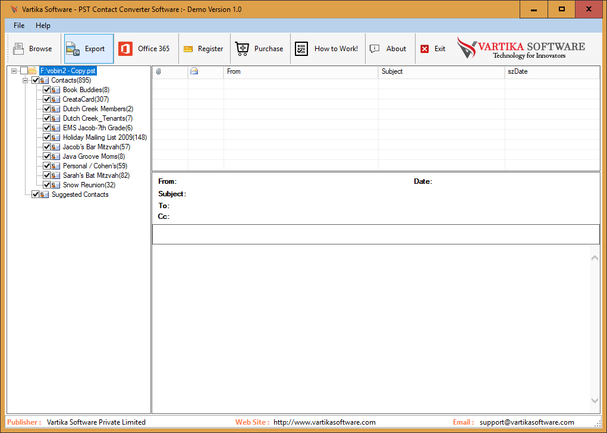This screenshot has width=607, height=433.
Task: Uncheck the Holiday Mailing List 2009 checkbox
Action: point(46,137)
